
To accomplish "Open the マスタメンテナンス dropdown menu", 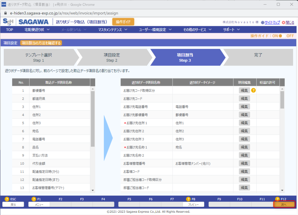I will pyautogui.click(x=113, y=29).
